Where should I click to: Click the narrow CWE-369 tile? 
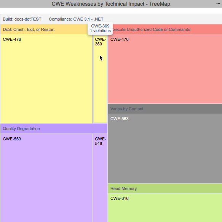[x=100, y=79]
